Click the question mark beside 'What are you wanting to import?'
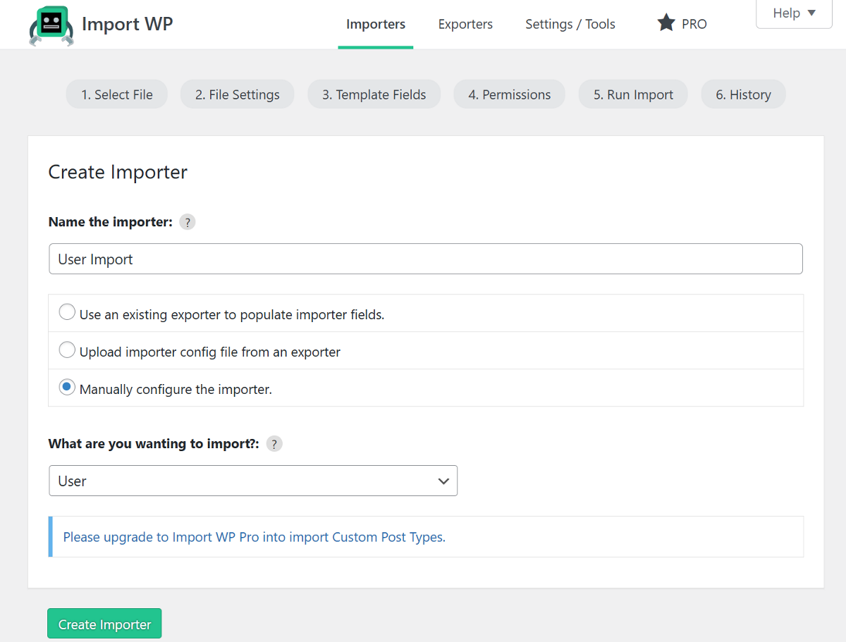This screenshot has height=642, width=846. coord(274,443)
